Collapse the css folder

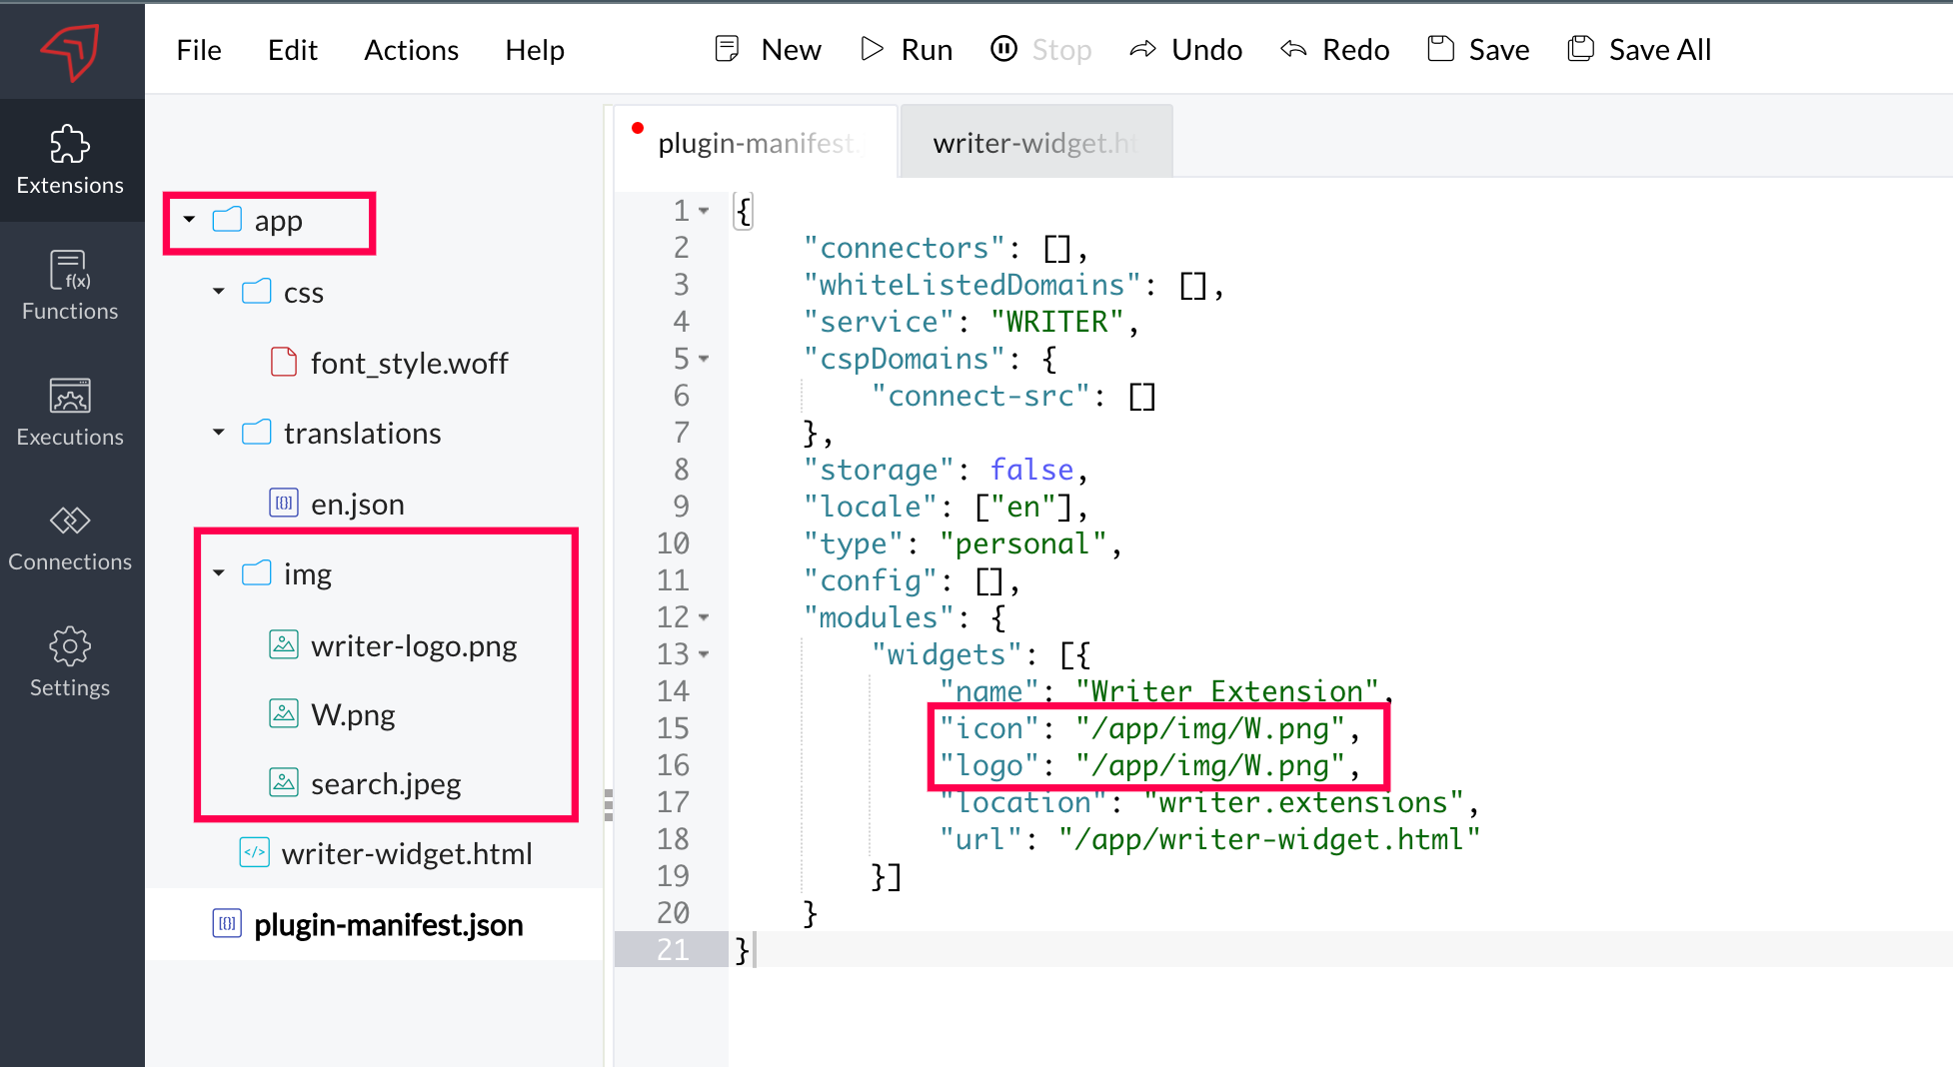click(x=219, y=292)
